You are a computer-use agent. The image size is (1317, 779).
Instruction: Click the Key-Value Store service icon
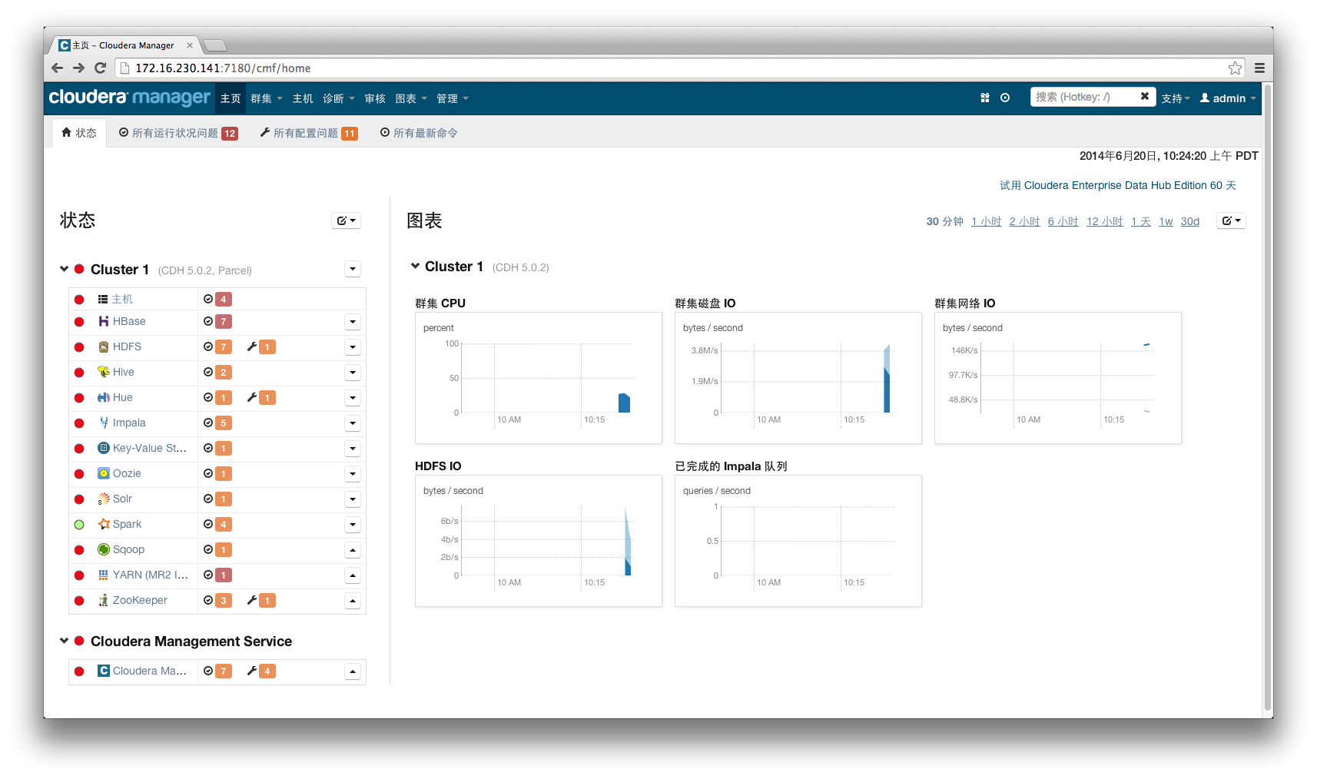coord(103,448)
